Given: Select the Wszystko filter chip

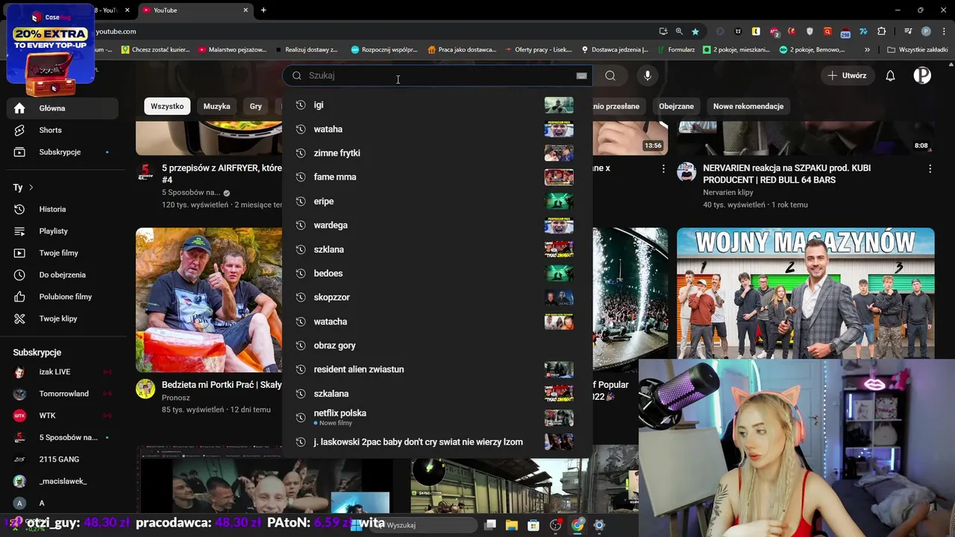Looking at the screenshot, I should tap(167, 106).
